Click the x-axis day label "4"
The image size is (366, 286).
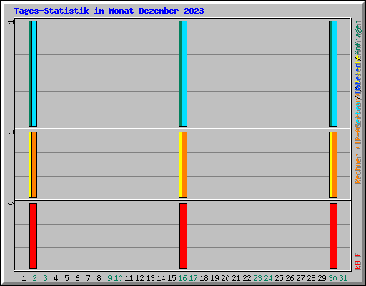click(x=56, y=278)
